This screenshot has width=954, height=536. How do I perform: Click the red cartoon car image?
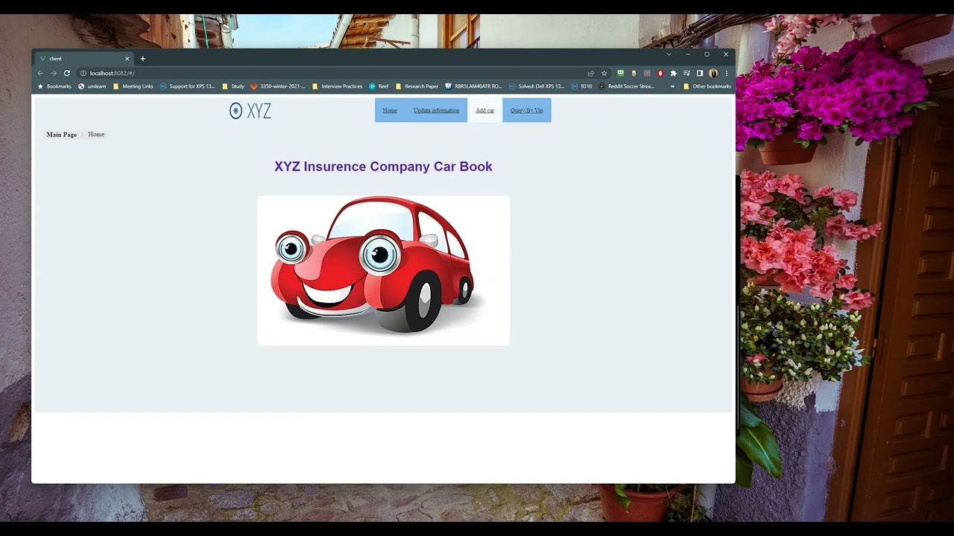tap(383, 270)
